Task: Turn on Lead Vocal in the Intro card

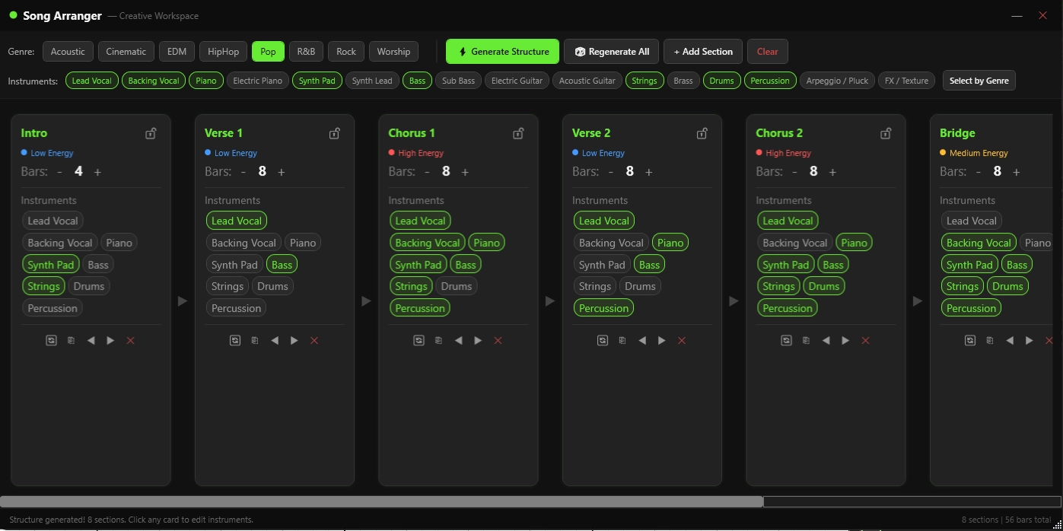Action: [x=53, y=221]
